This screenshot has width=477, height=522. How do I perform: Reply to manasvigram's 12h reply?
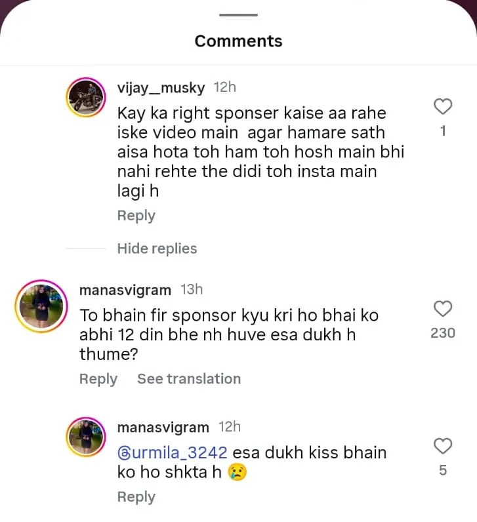point(136,497)
